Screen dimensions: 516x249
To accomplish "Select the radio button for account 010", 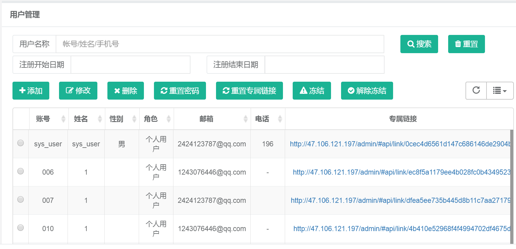I will pyautogui.click(x=21, y=227).
